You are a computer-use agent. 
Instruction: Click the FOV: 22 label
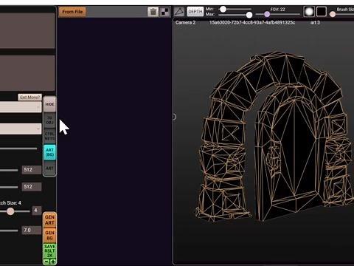[x=277, y=10]
